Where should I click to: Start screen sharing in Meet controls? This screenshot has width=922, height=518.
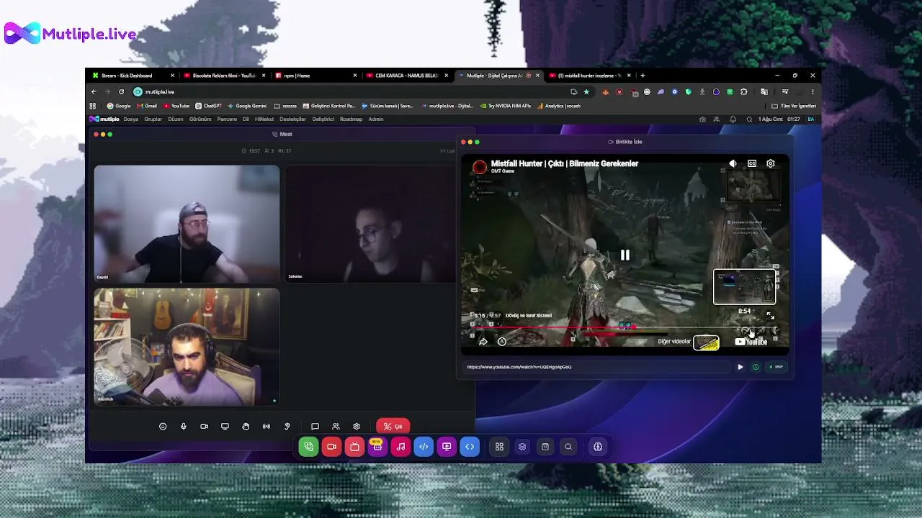tap(225, 427)
